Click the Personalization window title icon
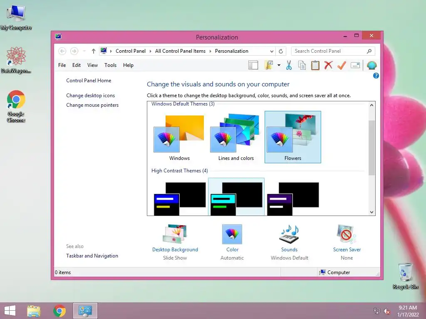 [58, 37]
